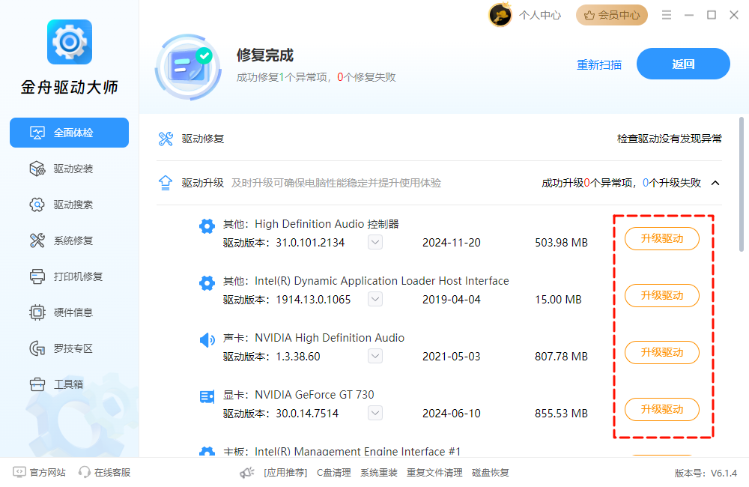Click 重新扫描 to rescan drivers
This screenshot has height=487, width=749.
pos(599,65)
